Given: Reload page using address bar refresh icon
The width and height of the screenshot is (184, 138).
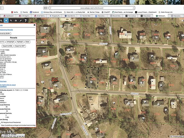Looking at the screenshot, I should tap(134, 8).
